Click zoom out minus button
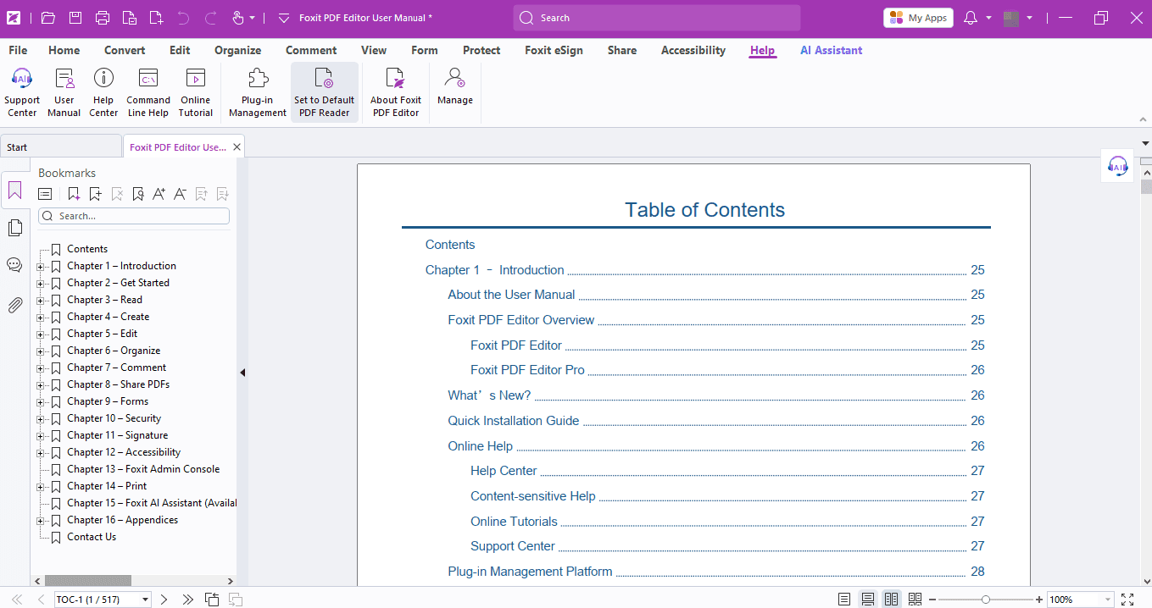Screen dimensions: 1152x608 click(932, 600)
